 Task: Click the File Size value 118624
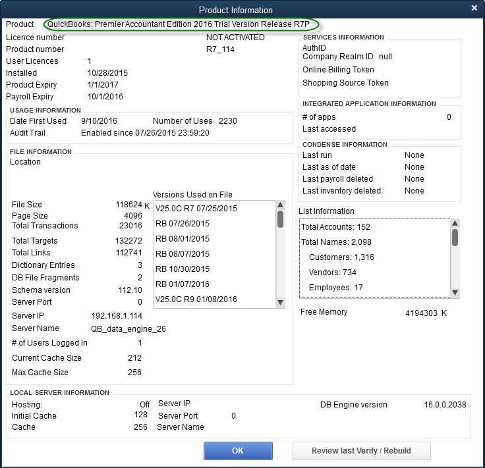128,205
